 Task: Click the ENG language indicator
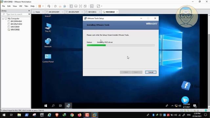point(189,115)
